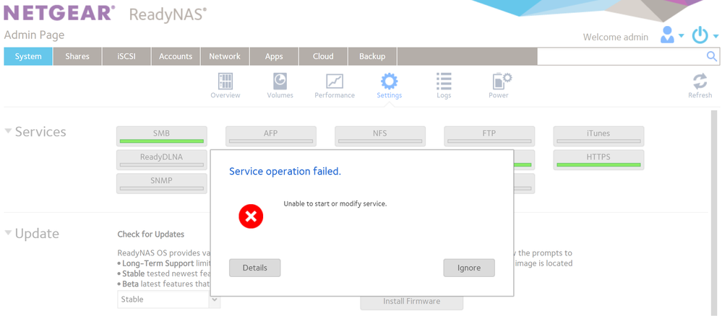The height and width of the screenshot is (316, 722).
Task: Click the 'Welcome admin' text
Action: click(x=616, y=38)
